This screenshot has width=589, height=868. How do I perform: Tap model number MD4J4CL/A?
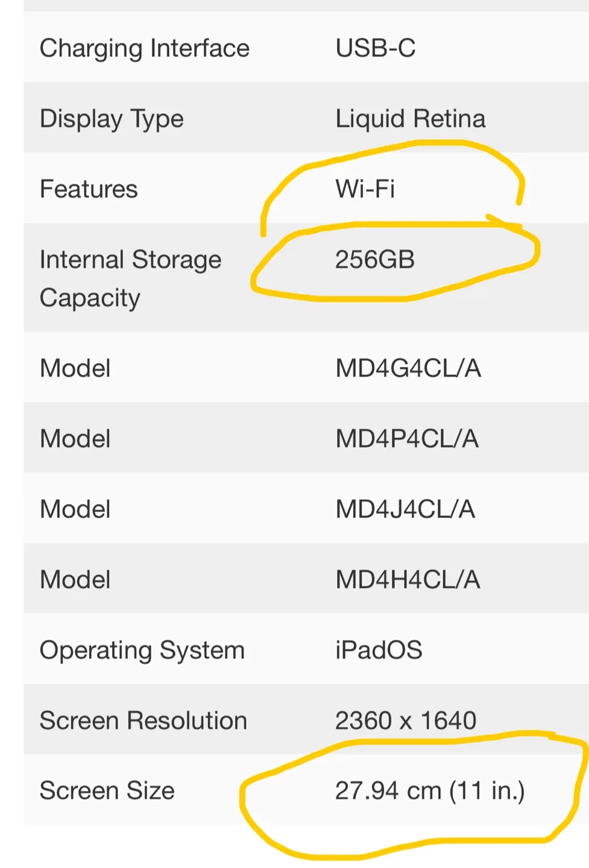pos(405,509)
